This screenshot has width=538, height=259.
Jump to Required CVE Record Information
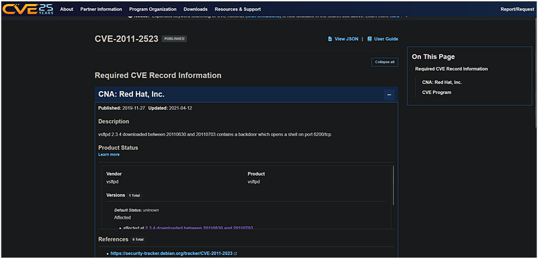(x=451, y=68)
